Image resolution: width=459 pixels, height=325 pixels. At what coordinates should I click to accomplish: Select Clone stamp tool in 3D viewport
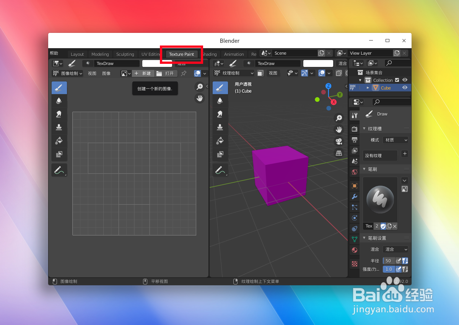(220, 127)
